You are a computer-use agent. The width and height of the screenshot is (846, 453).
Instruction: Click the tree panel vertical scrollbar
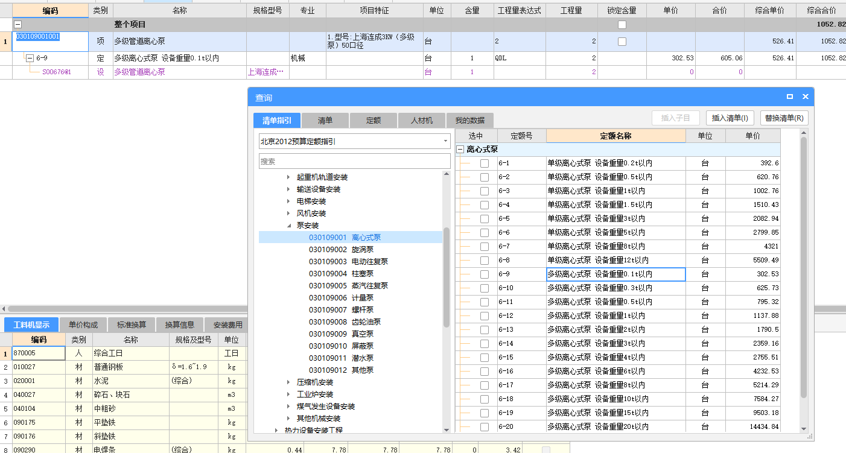point(447,277)
